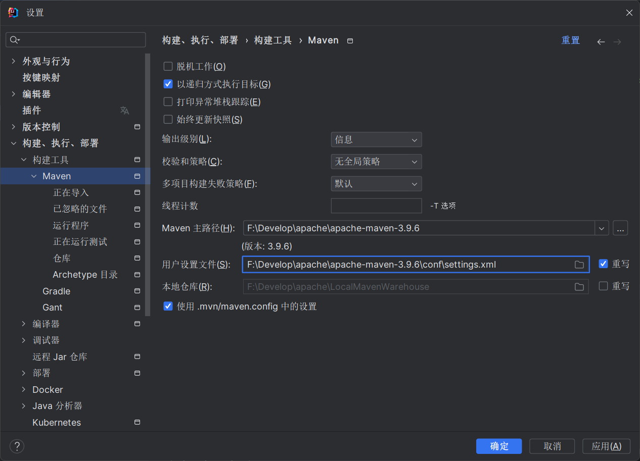640x461 pixels.
Task: Close the 设置 dialog window
Action: click(x=629, y=13)
